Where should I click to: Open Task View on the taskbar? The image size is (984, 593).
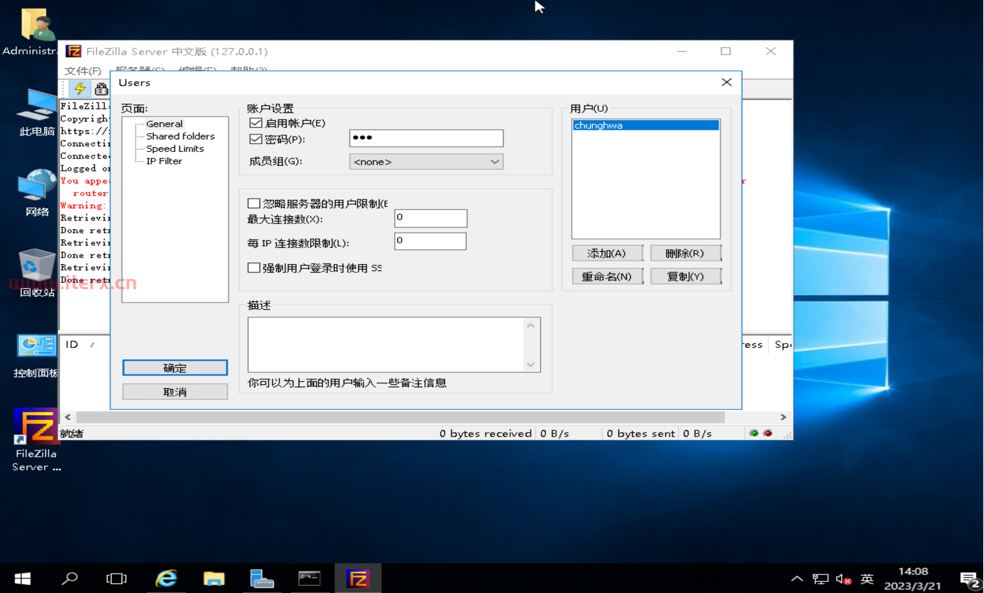coord(116,578)
